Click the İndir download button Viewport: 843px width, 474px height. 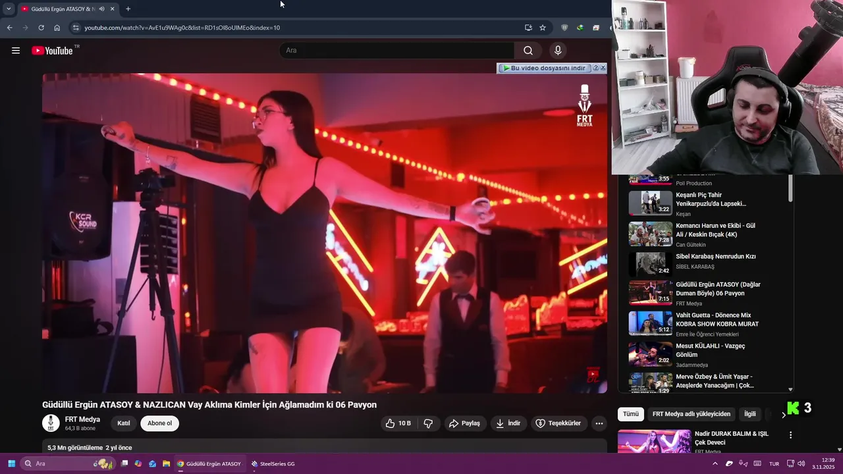[508, 423]
